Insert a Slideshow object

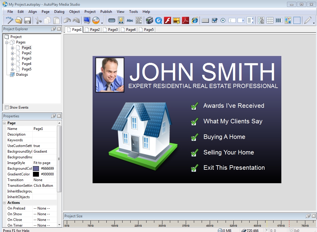point(176,20)
